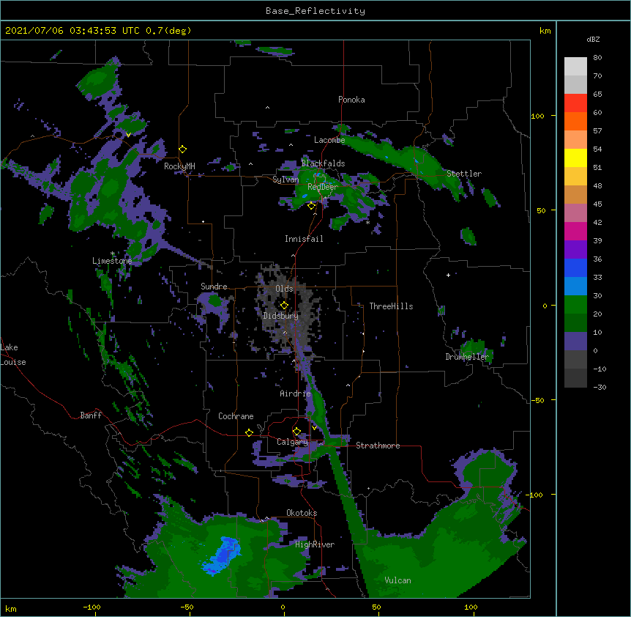Click the -100 tick on the horizontal axis
This screenshot has height=617, width=631.
tap(92, 607)
